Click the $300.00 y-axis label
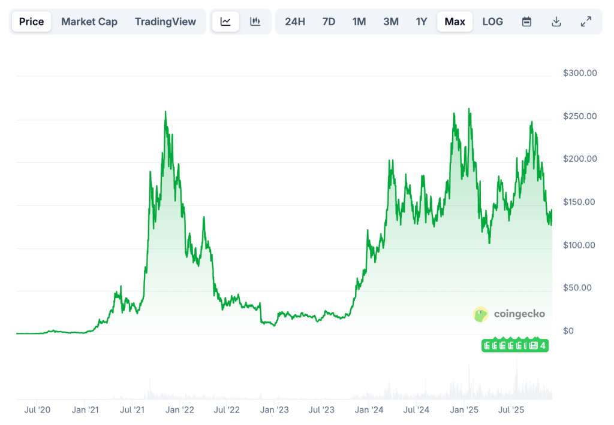 pyautogui.click(x=580, y=73)
